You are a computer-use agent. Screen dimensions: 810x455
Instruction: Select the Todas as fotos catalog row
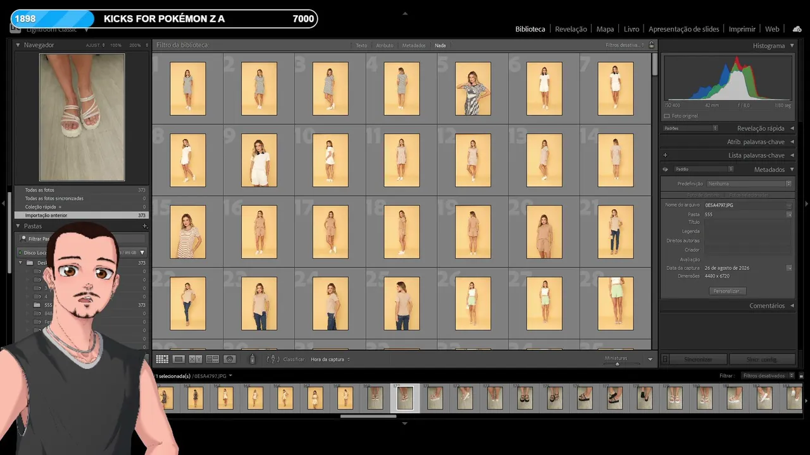click(82, 190)
